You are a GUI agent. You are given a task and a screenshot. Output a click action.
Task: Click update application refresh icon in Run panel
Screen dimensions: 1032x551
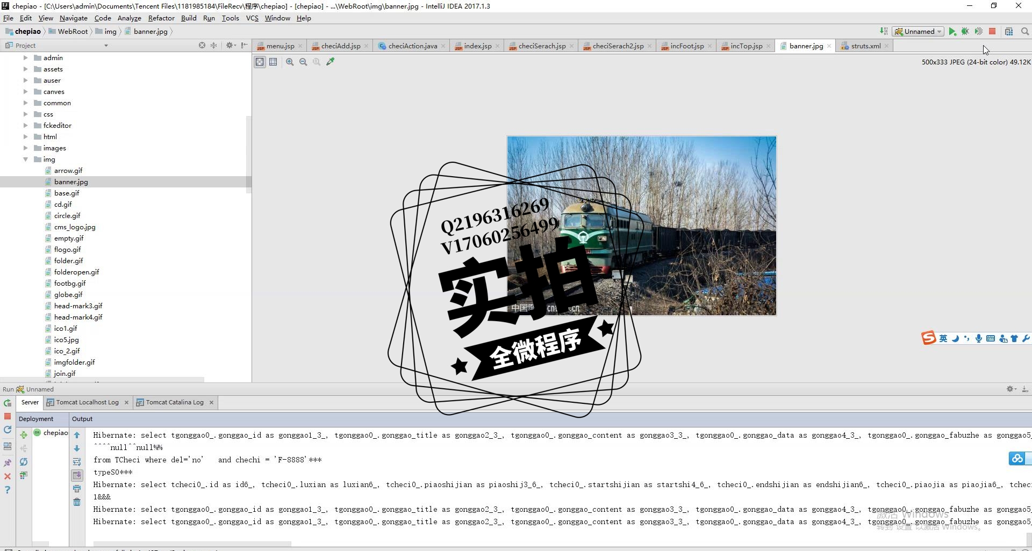pyautogui.click(x=8, y=430)
